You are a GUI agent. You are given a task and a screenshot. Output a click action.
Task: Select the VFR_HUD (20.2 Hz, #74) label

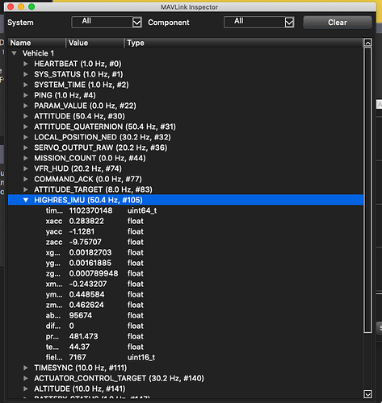(x=78, y=168)
